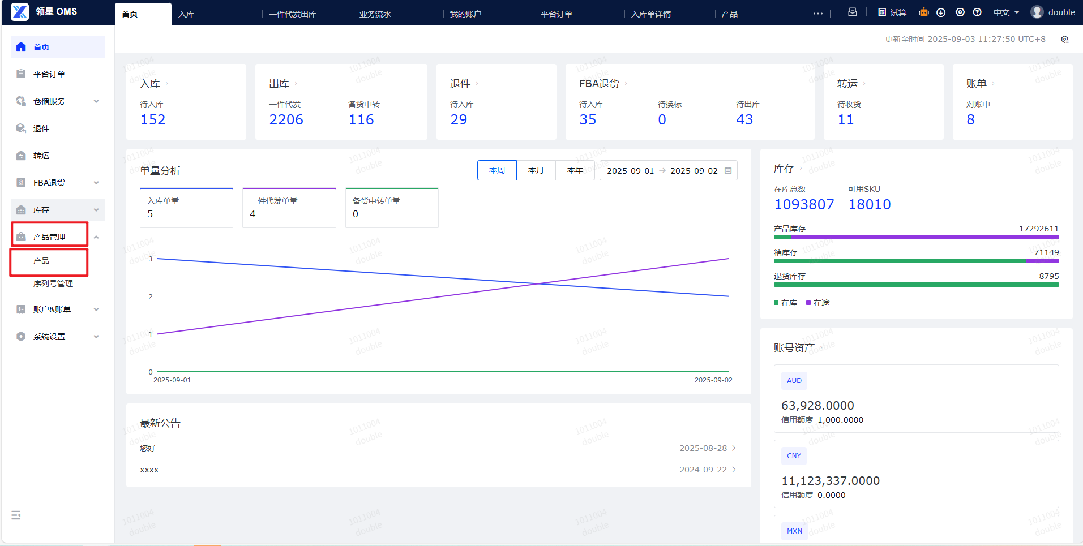Click the 在库总数 value 1093807
1083x546 pixels.
click(x=804, y=205)
